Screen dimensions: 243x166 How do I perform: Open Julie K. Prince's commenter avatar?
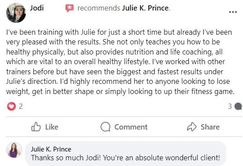[x=14, y=150]
